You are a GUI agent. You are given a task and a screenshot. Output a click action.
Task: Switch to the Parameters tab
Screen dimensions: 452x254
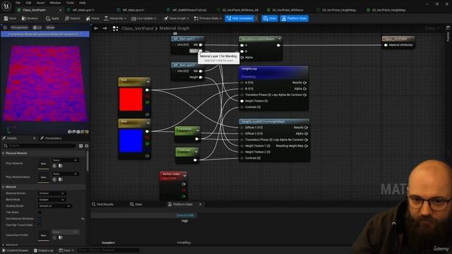coord(51,138)
